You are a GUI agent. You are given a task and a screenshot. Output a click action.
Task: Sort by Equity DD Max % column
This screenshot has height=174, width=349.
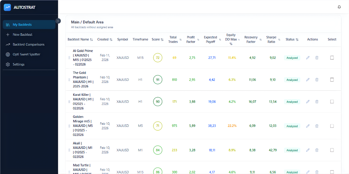(232, 39)
